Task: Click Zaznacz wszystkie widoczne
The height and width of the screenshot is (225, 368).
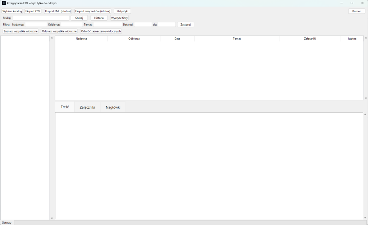Action: [20, 31]
